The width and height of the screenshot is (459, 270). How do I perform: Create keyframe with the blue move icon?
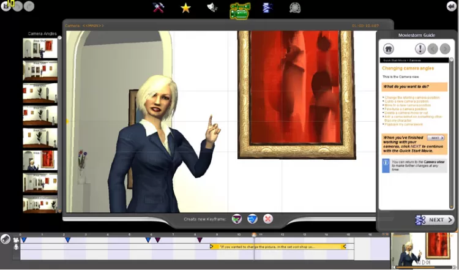pos(252,219)
